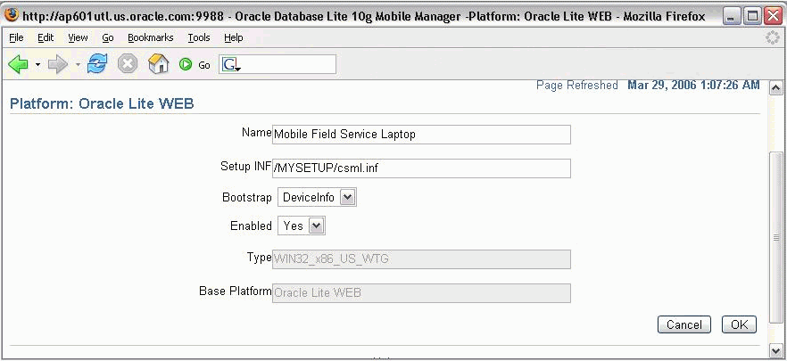Minimize the Firefox window
787x361 pixels.
(x=733, y=17)
